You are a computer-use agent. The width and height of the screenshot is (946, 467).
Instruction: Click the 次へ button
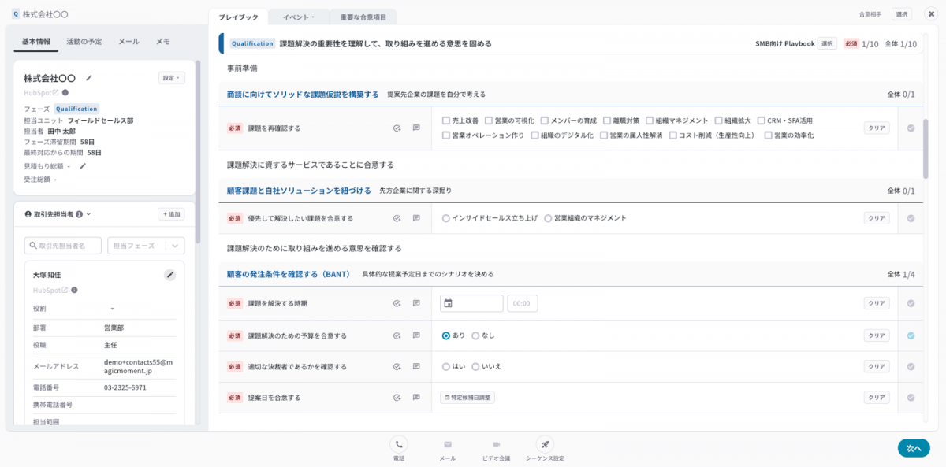point(914,447)
